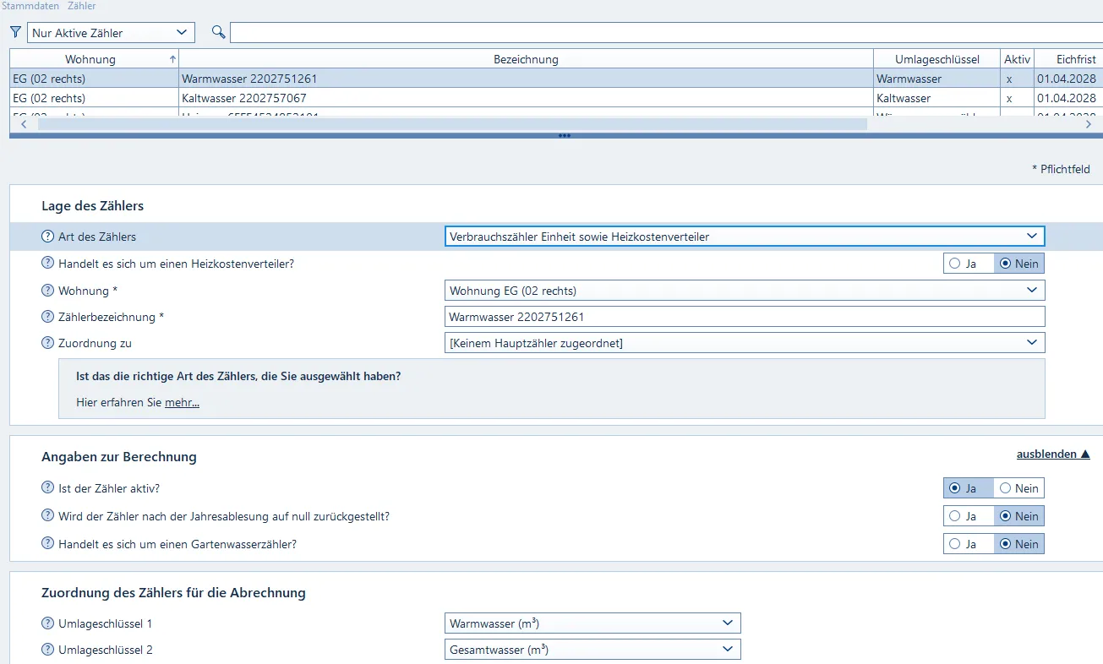The image size is (1103, 664).
Task: Open help icon for Art des Zählers
Action: 47,237
